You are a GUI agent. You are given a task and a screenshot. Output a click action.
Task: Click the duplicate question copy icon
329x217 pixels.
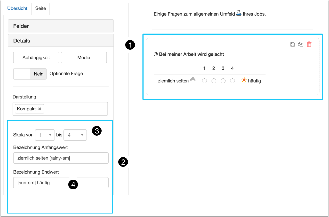301,45
